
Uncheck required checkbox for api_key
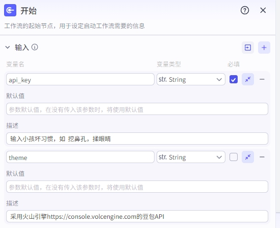point(234,79)
